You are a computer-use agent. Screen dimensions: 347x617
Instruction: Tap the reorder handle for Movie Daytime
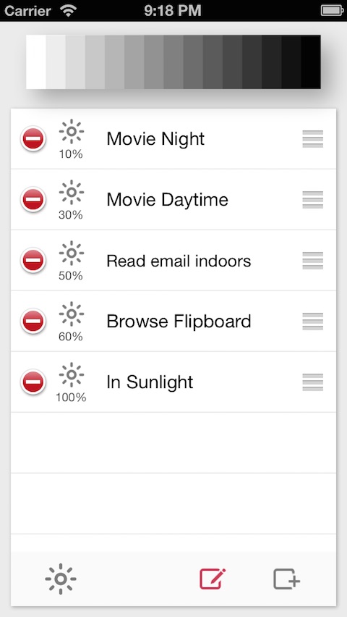[x=313, y=200]
